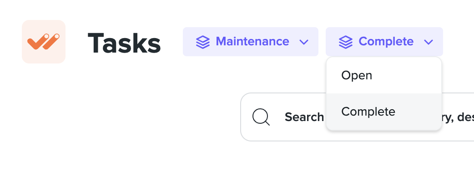Click the Maintenance label text
Image resolution: width=474 pixels, height=175 pixels.
coord(252,41)
